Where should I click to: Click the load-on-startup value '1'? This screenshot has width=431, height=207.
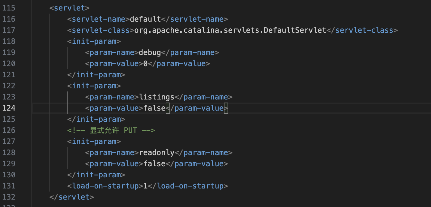146,186
